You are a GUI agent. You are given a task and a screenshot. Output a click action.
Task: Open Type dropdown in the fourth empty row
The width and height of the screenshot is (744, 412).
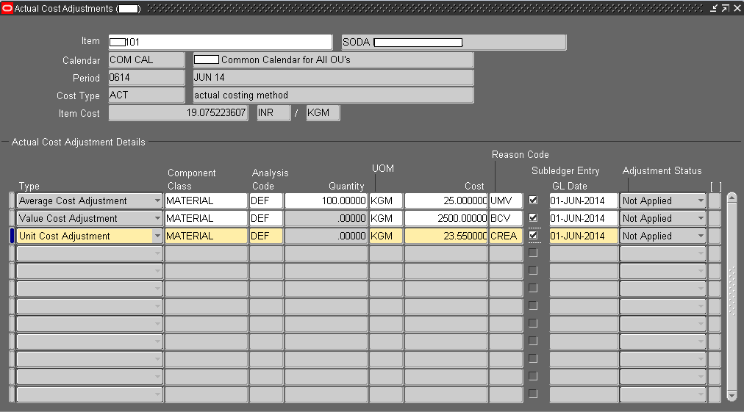coord(157,253)
